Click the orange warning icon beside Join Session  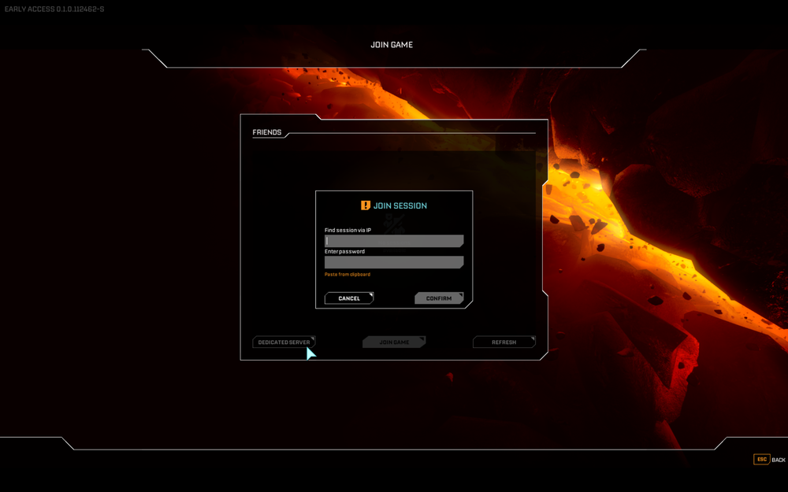[364, 205]
